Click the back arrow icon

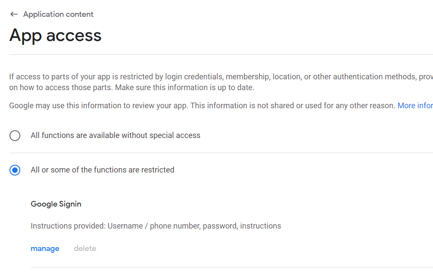[14, 14]
